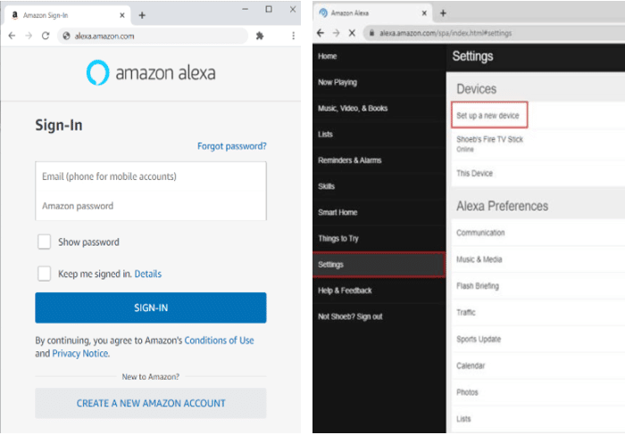Click the back arrow in the Amazon Alexa window
The height and width of the screenshot is (435, 625).
click(x=320, y=33)
